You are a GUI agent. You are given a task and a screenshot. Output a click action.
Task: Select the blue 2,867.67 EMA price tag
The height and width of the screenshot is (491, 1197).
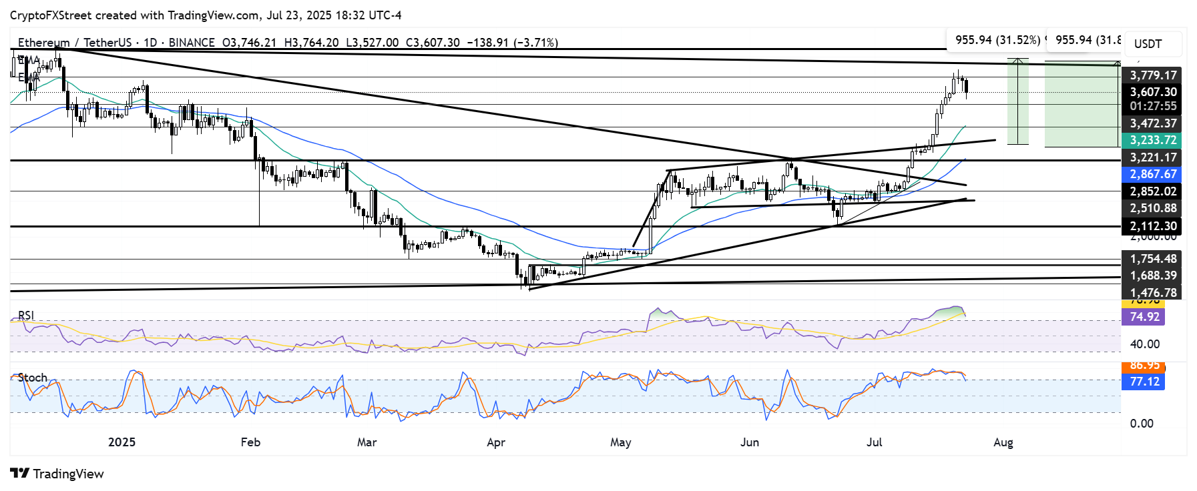(1153, 174)
